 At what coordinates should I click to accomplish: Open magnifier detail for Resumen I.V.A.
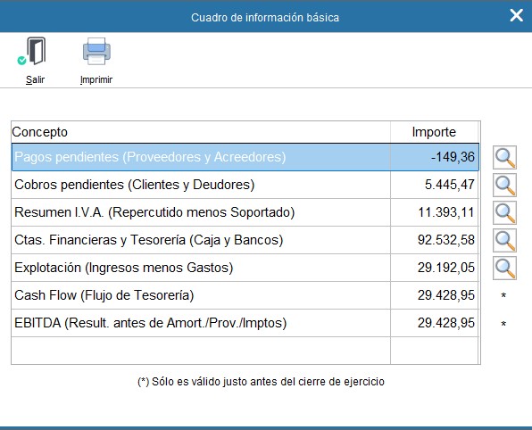(x=504, y=212)
